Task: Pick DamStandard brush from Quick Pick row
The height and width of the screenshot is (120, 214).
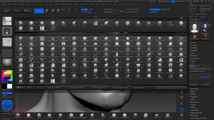Action: pyautogui.click(x=53, y=23)
